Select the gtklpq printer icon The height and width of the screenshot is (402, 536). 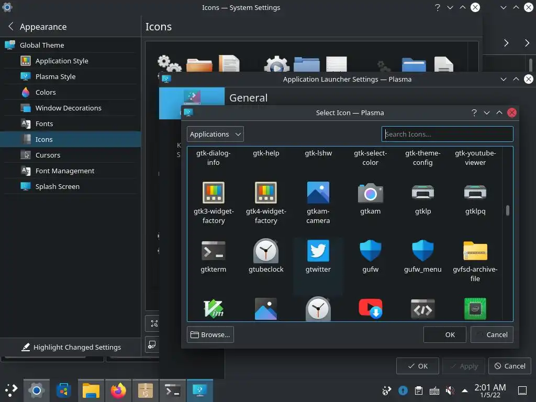475,198
